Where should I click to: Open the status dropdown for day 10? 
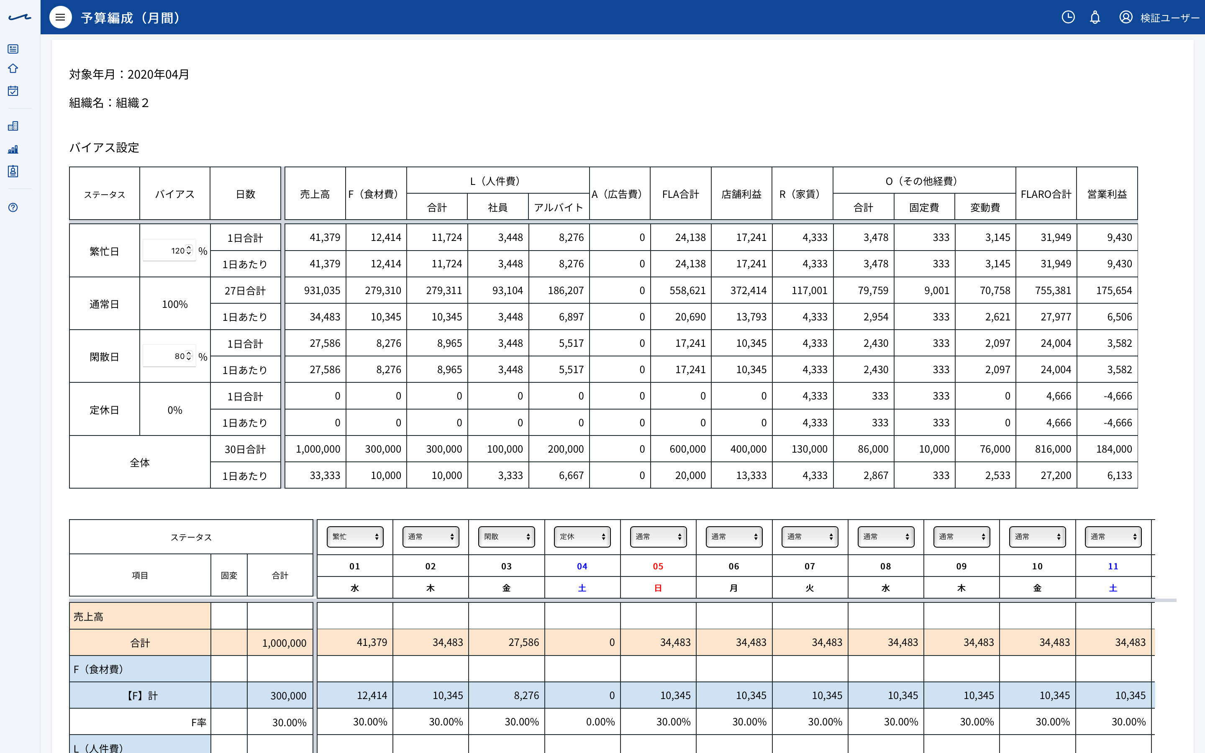tap(1038, 537)
